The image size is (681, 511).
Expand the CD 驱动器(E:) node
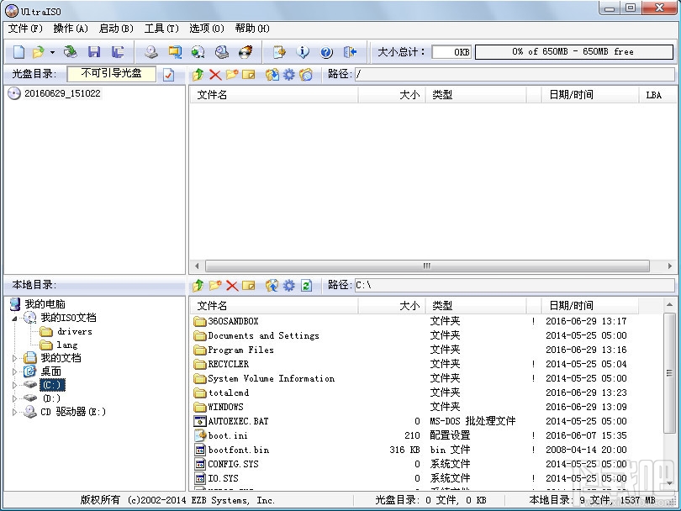(14, 412)
